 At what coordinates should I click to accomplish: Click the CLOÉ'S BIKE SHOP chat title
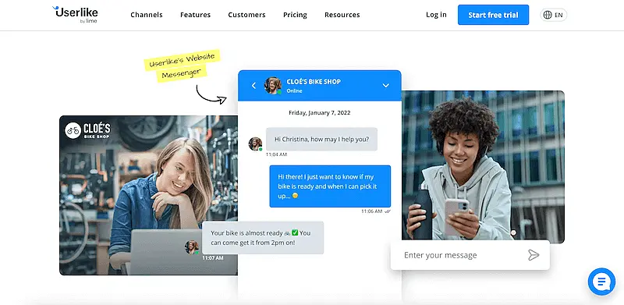[x=314, y=82]
